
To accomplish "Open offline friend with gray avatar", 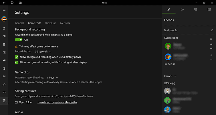I will click(167, 91).
